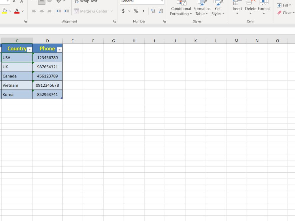Click Decrease Font Size icon
This screenshot has width=295, height=221.
click(x=22, y=1)
